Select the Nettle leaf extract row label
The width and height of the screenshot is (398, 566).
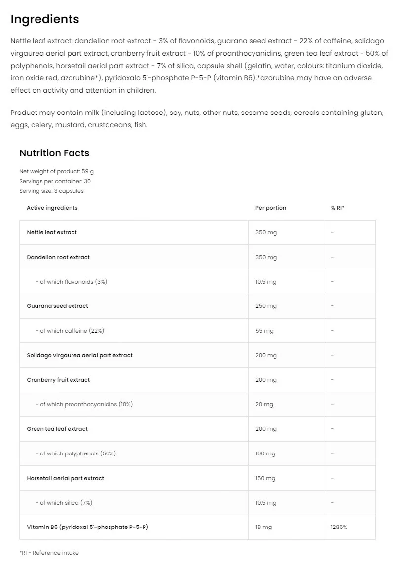52,232
